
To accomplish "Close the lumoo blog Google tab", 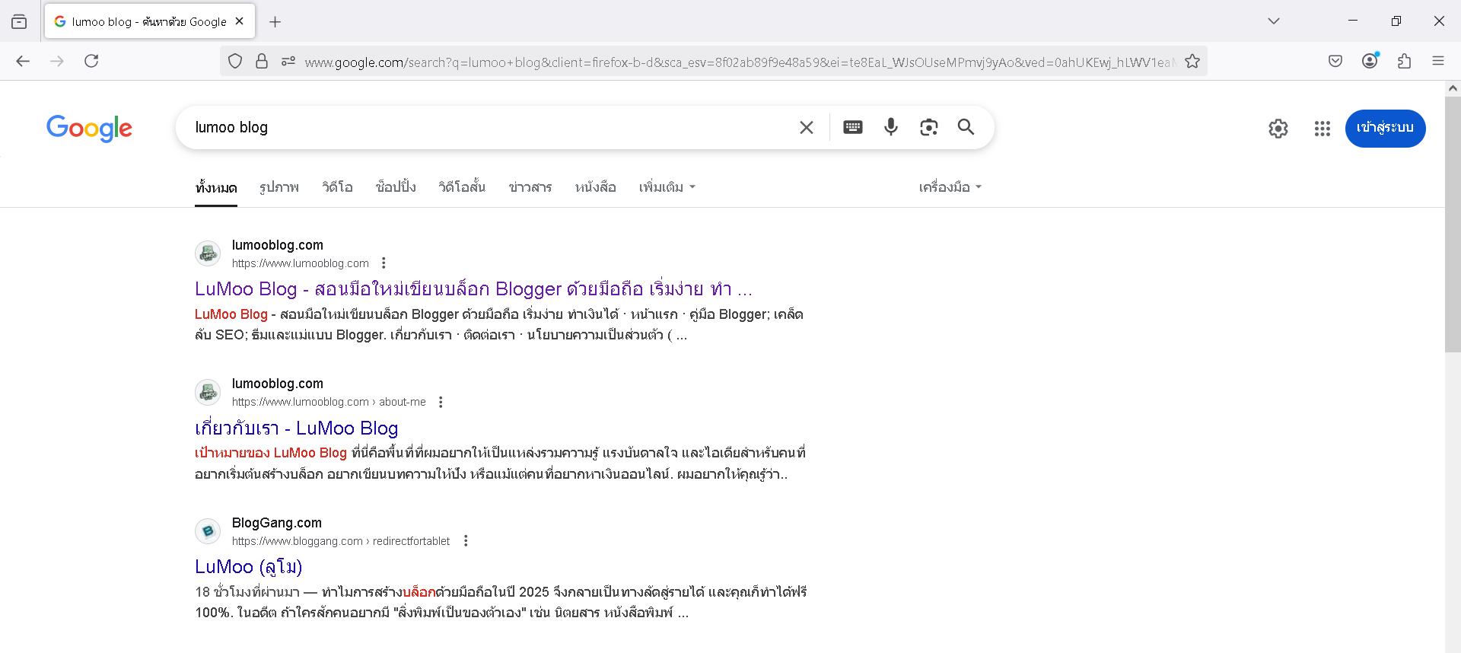I will (x=239, y=21).
